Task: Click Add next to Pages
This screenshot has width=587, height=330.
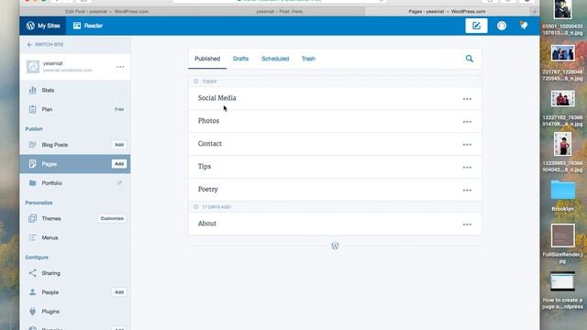Action: [119, 164]
